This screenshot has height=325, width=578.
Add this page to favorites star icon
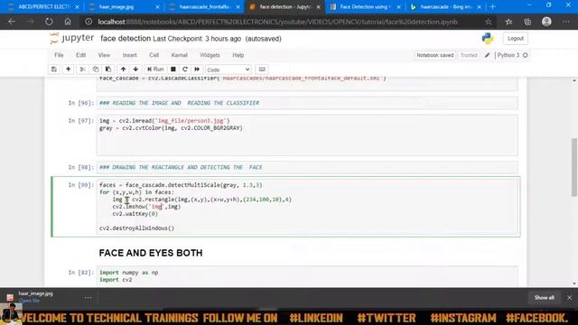click(489, 22)
